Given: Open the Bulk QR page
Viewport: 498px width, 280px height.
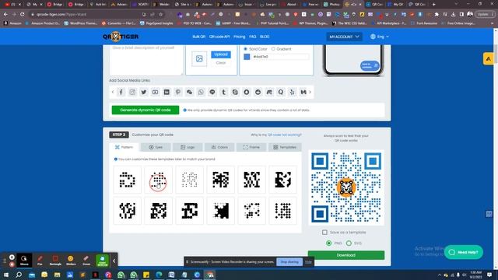Looking at the screenshot, I should [x=199, y=37].
